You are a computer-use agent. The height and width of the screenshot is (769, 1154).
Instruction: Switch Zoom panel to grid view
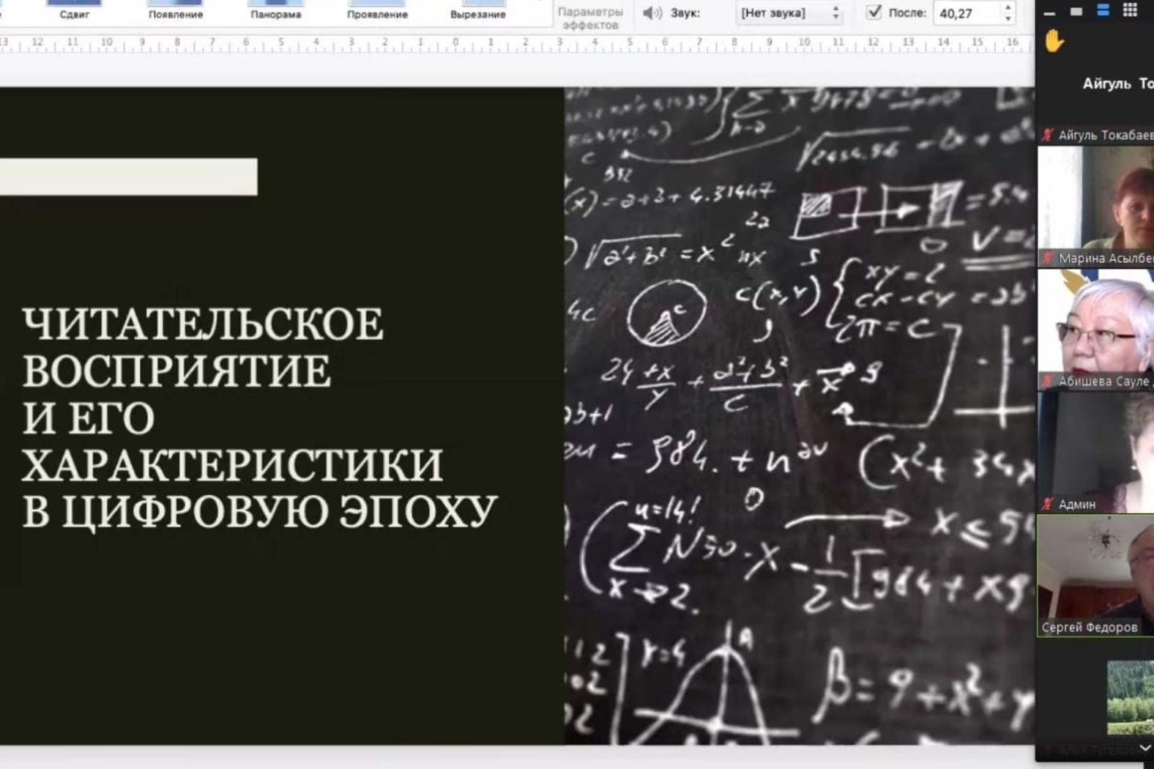(x=1130, y=10)
